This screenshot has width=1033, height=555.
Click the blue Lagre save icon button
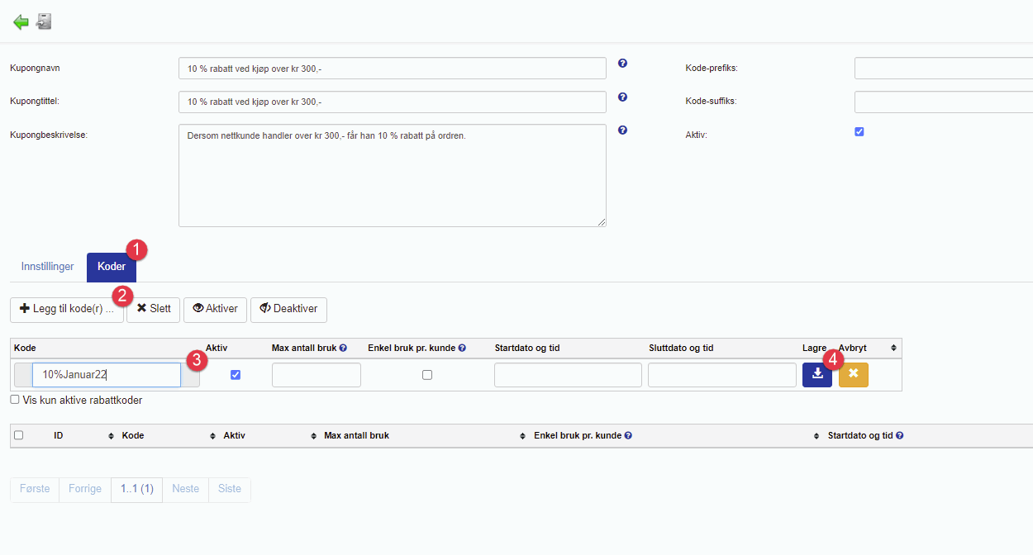[x=816, y=374]
